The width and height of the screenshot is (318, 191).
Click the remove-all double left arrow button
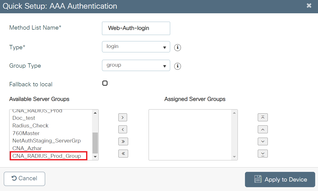(123, 153)
